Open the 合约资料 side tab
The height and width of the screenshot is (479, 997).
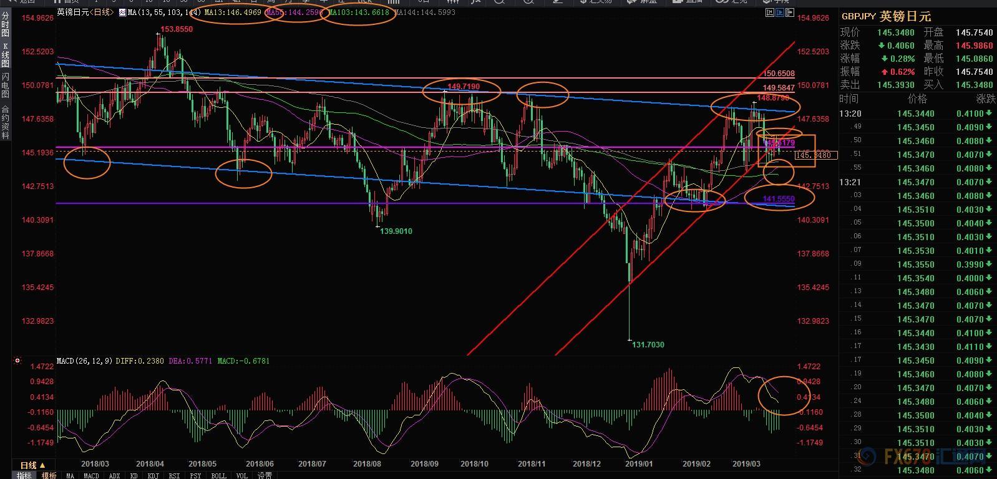pos(5,121)
